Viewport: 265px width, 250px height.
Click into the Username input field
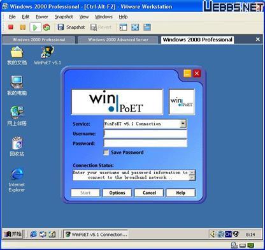pyautogui.click(x=145, y=133)
